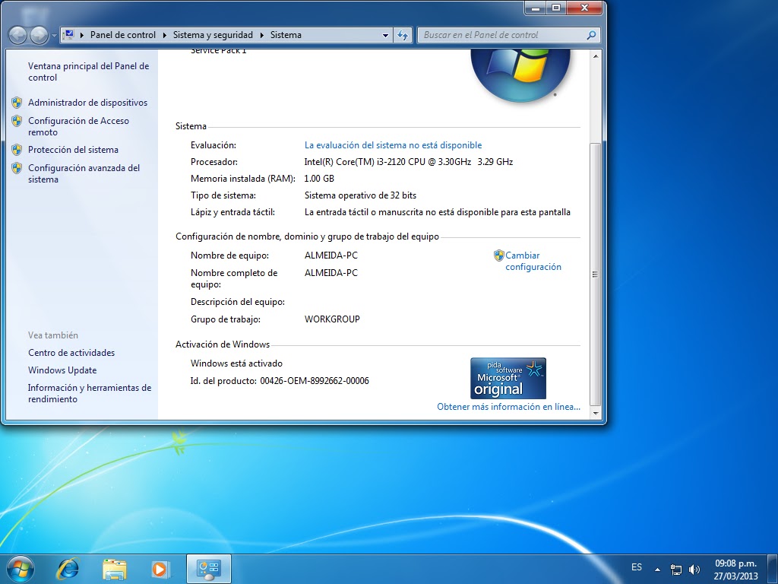Click the 1.00 GB RAM value
The image size is (778, 584).
tap(319, 178)
